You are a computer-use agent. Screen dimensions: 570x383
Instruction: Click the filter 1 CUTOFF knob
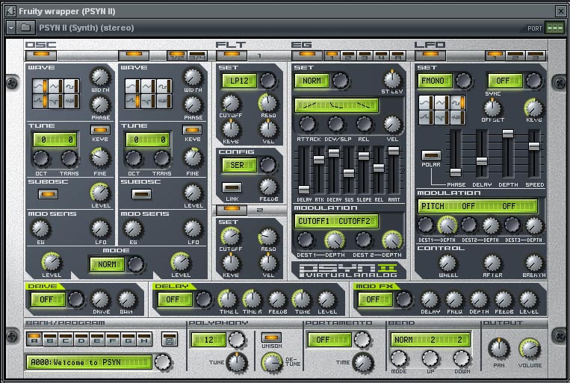click(x=231, y=103)
